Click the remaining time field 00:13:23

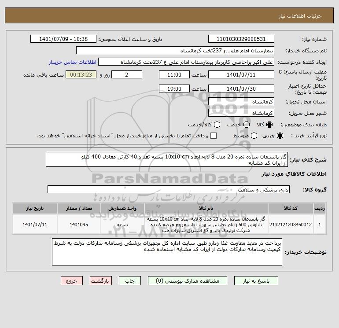pyautogui.click(x=81, y=75)
